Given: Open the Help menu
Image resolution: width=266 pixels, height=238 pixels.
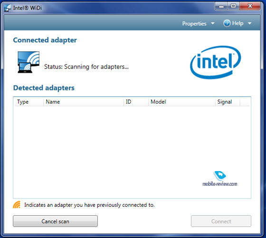Looking at the screenshot, I should (x=237, y=23).
